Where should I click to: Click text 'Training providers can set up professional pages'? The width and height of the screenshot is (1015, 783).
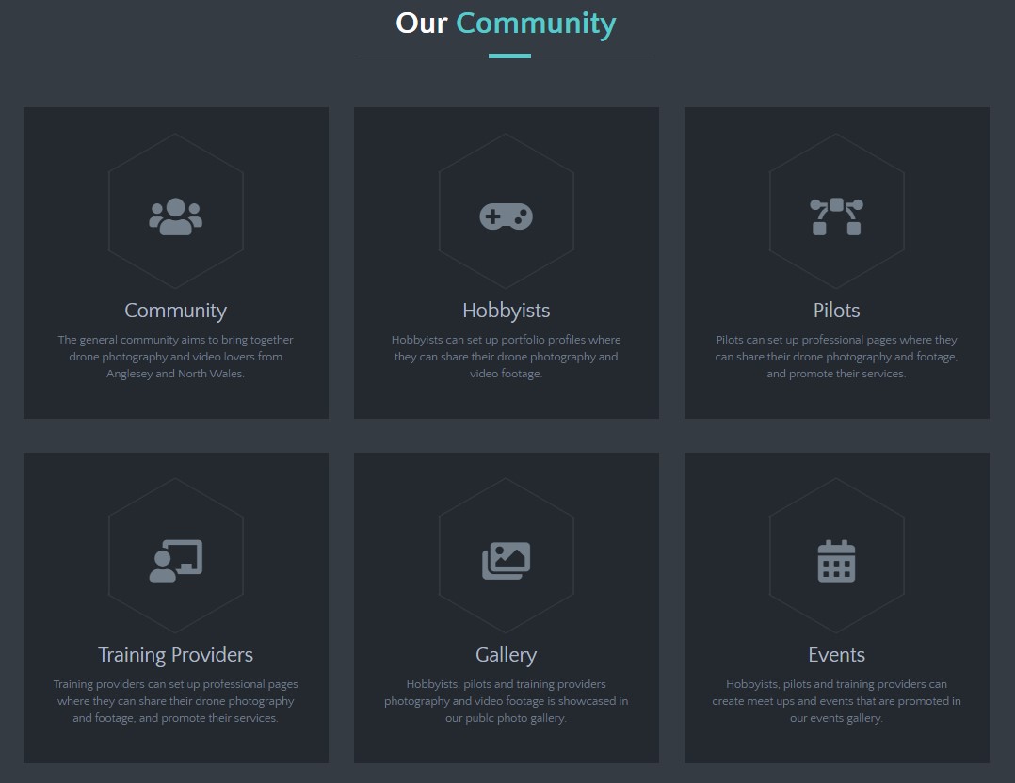pos(175,684)
